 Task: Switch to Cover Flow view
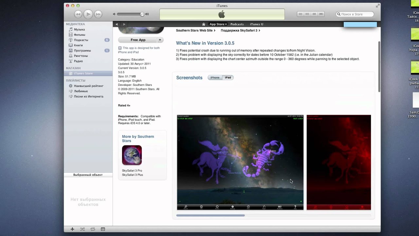coord(321,14)
